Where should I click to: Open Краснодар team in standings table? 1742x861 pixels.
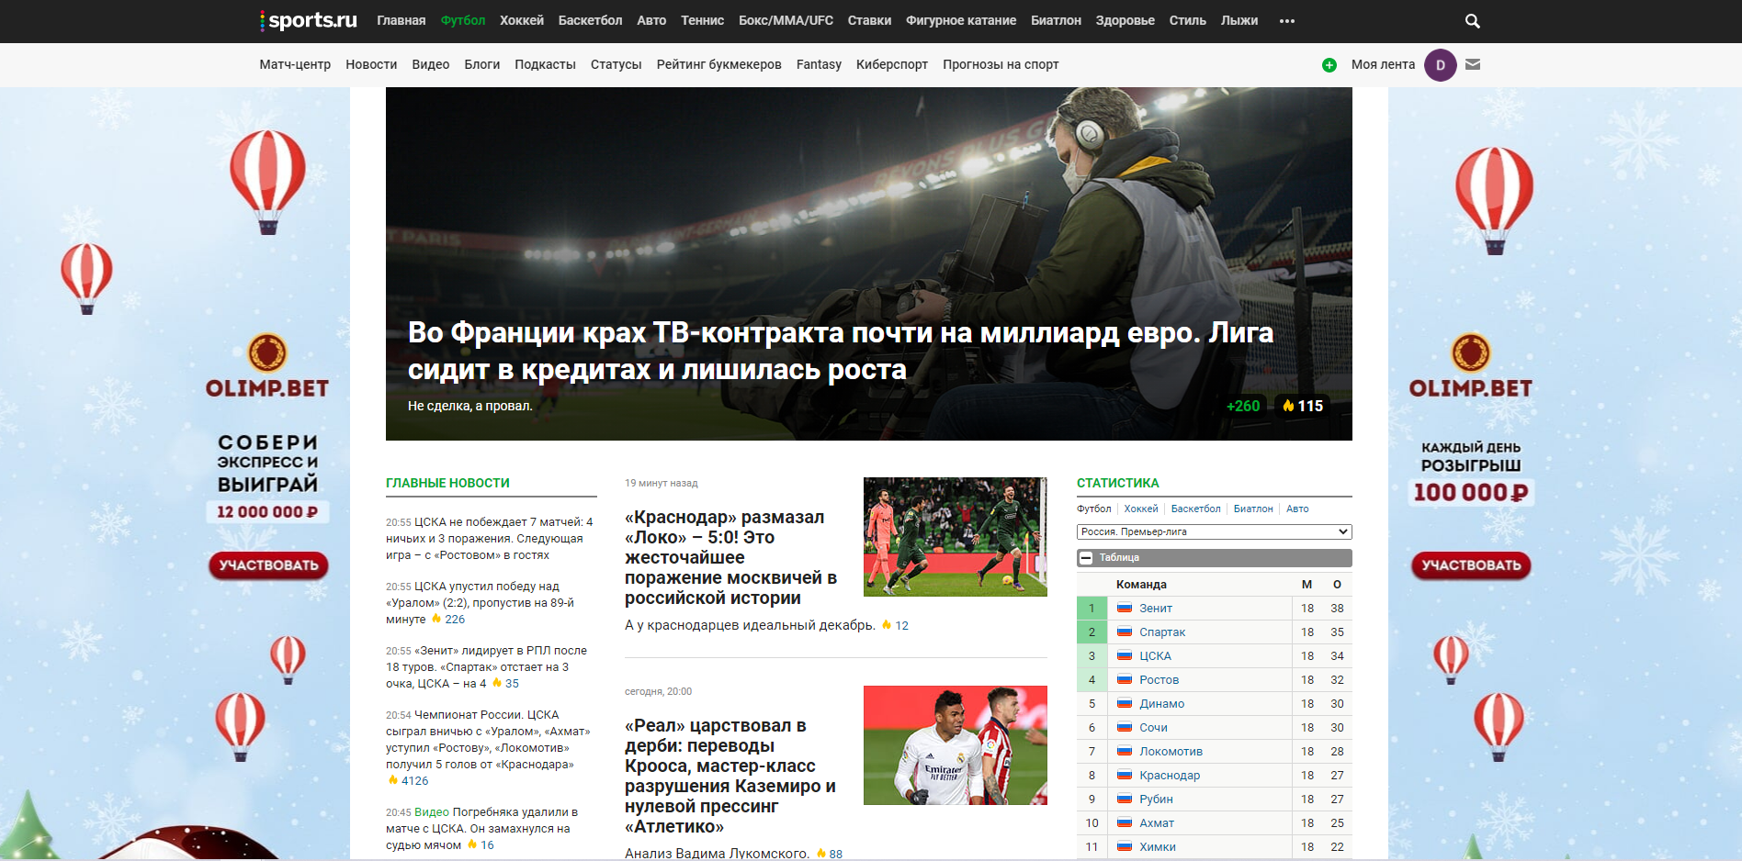1170,776
